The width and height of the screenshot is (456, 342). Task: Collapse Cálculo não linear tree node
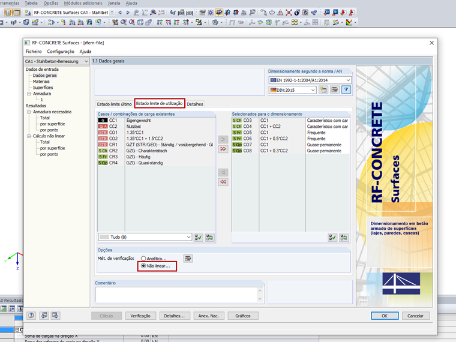[29, 136]
